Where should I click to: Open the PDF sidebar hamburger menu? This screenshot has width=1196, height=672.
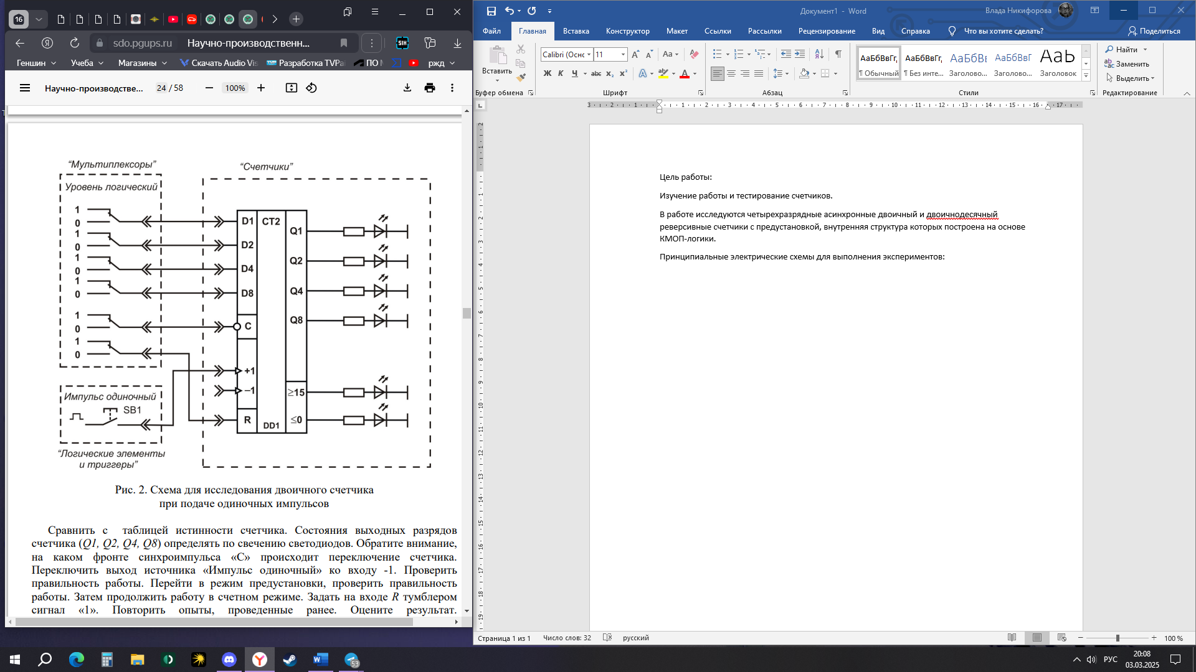click(x=25, y=88)
